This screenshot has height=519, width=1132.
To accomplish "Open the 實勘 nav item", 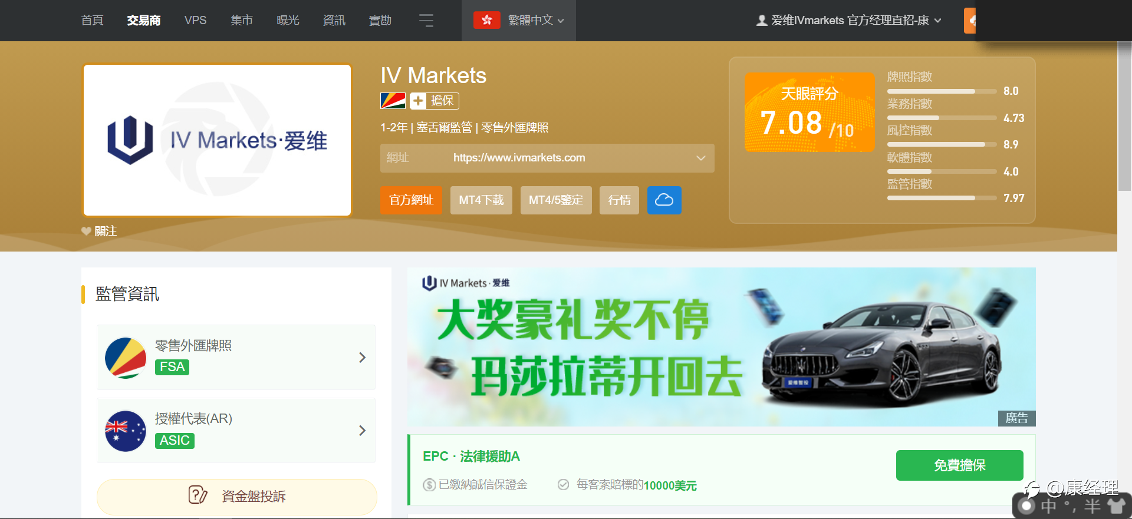I will (380, 21).
